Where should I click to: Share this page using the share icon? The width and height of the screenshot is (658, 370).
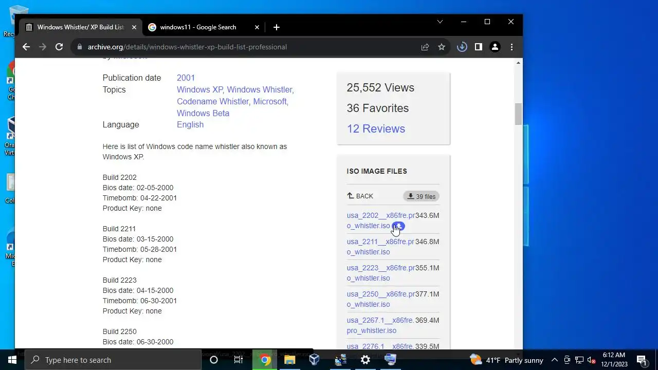[x=425, y=47]
